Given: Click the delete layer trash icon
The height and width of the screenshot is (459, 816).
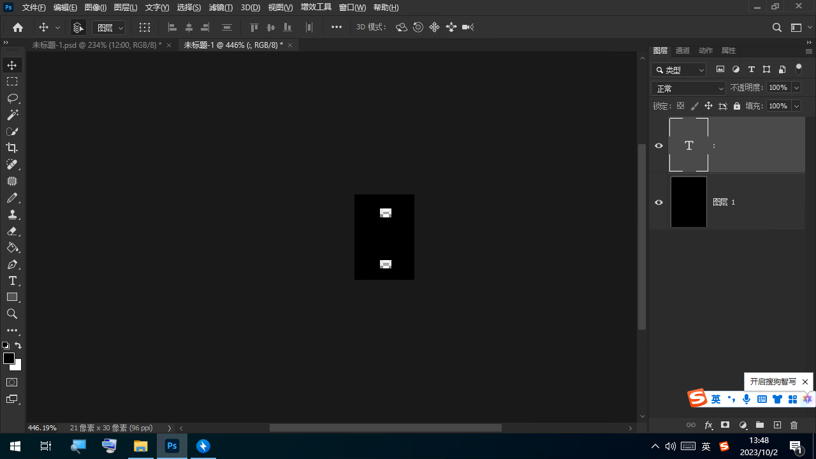Looking at the screenshot, I should pyautogui.click(x=794, y=425).
